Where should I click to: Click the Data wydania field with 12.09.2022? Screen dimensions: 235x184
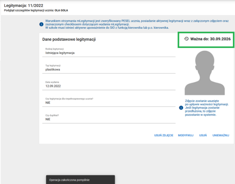click(x=110, y=86)
